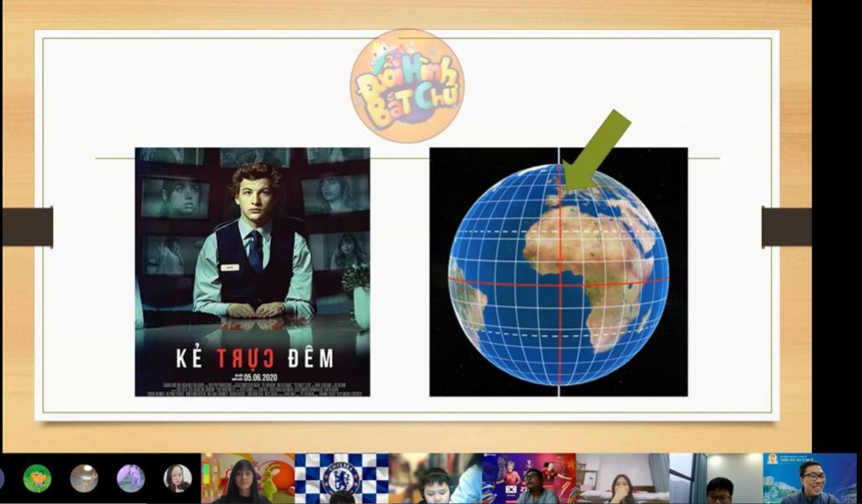Click the globe image on the slide
Viewport: 862px width, 504px height.
[x=559, y=272]
